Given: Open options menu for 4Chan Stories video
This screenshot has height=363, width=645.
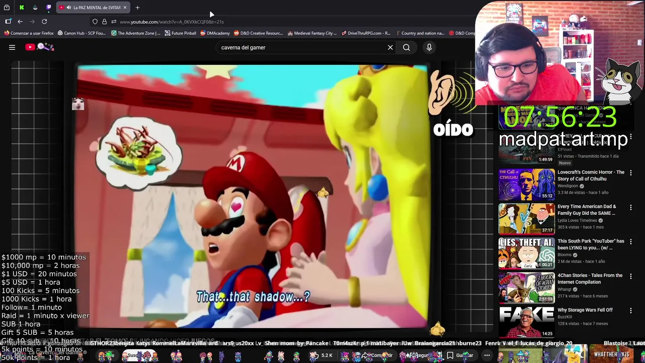Looking at the screenshot, I should (x=630, y=276).
